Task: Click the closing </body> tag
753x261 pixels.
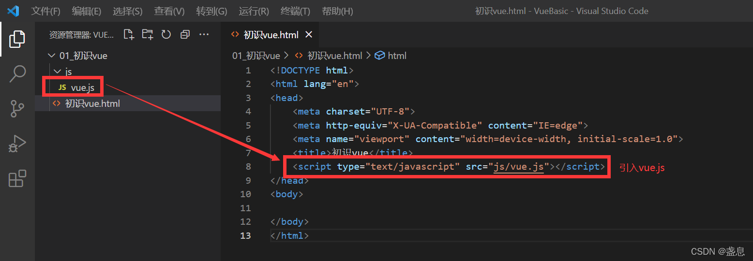Action: (x=290, y=222)
